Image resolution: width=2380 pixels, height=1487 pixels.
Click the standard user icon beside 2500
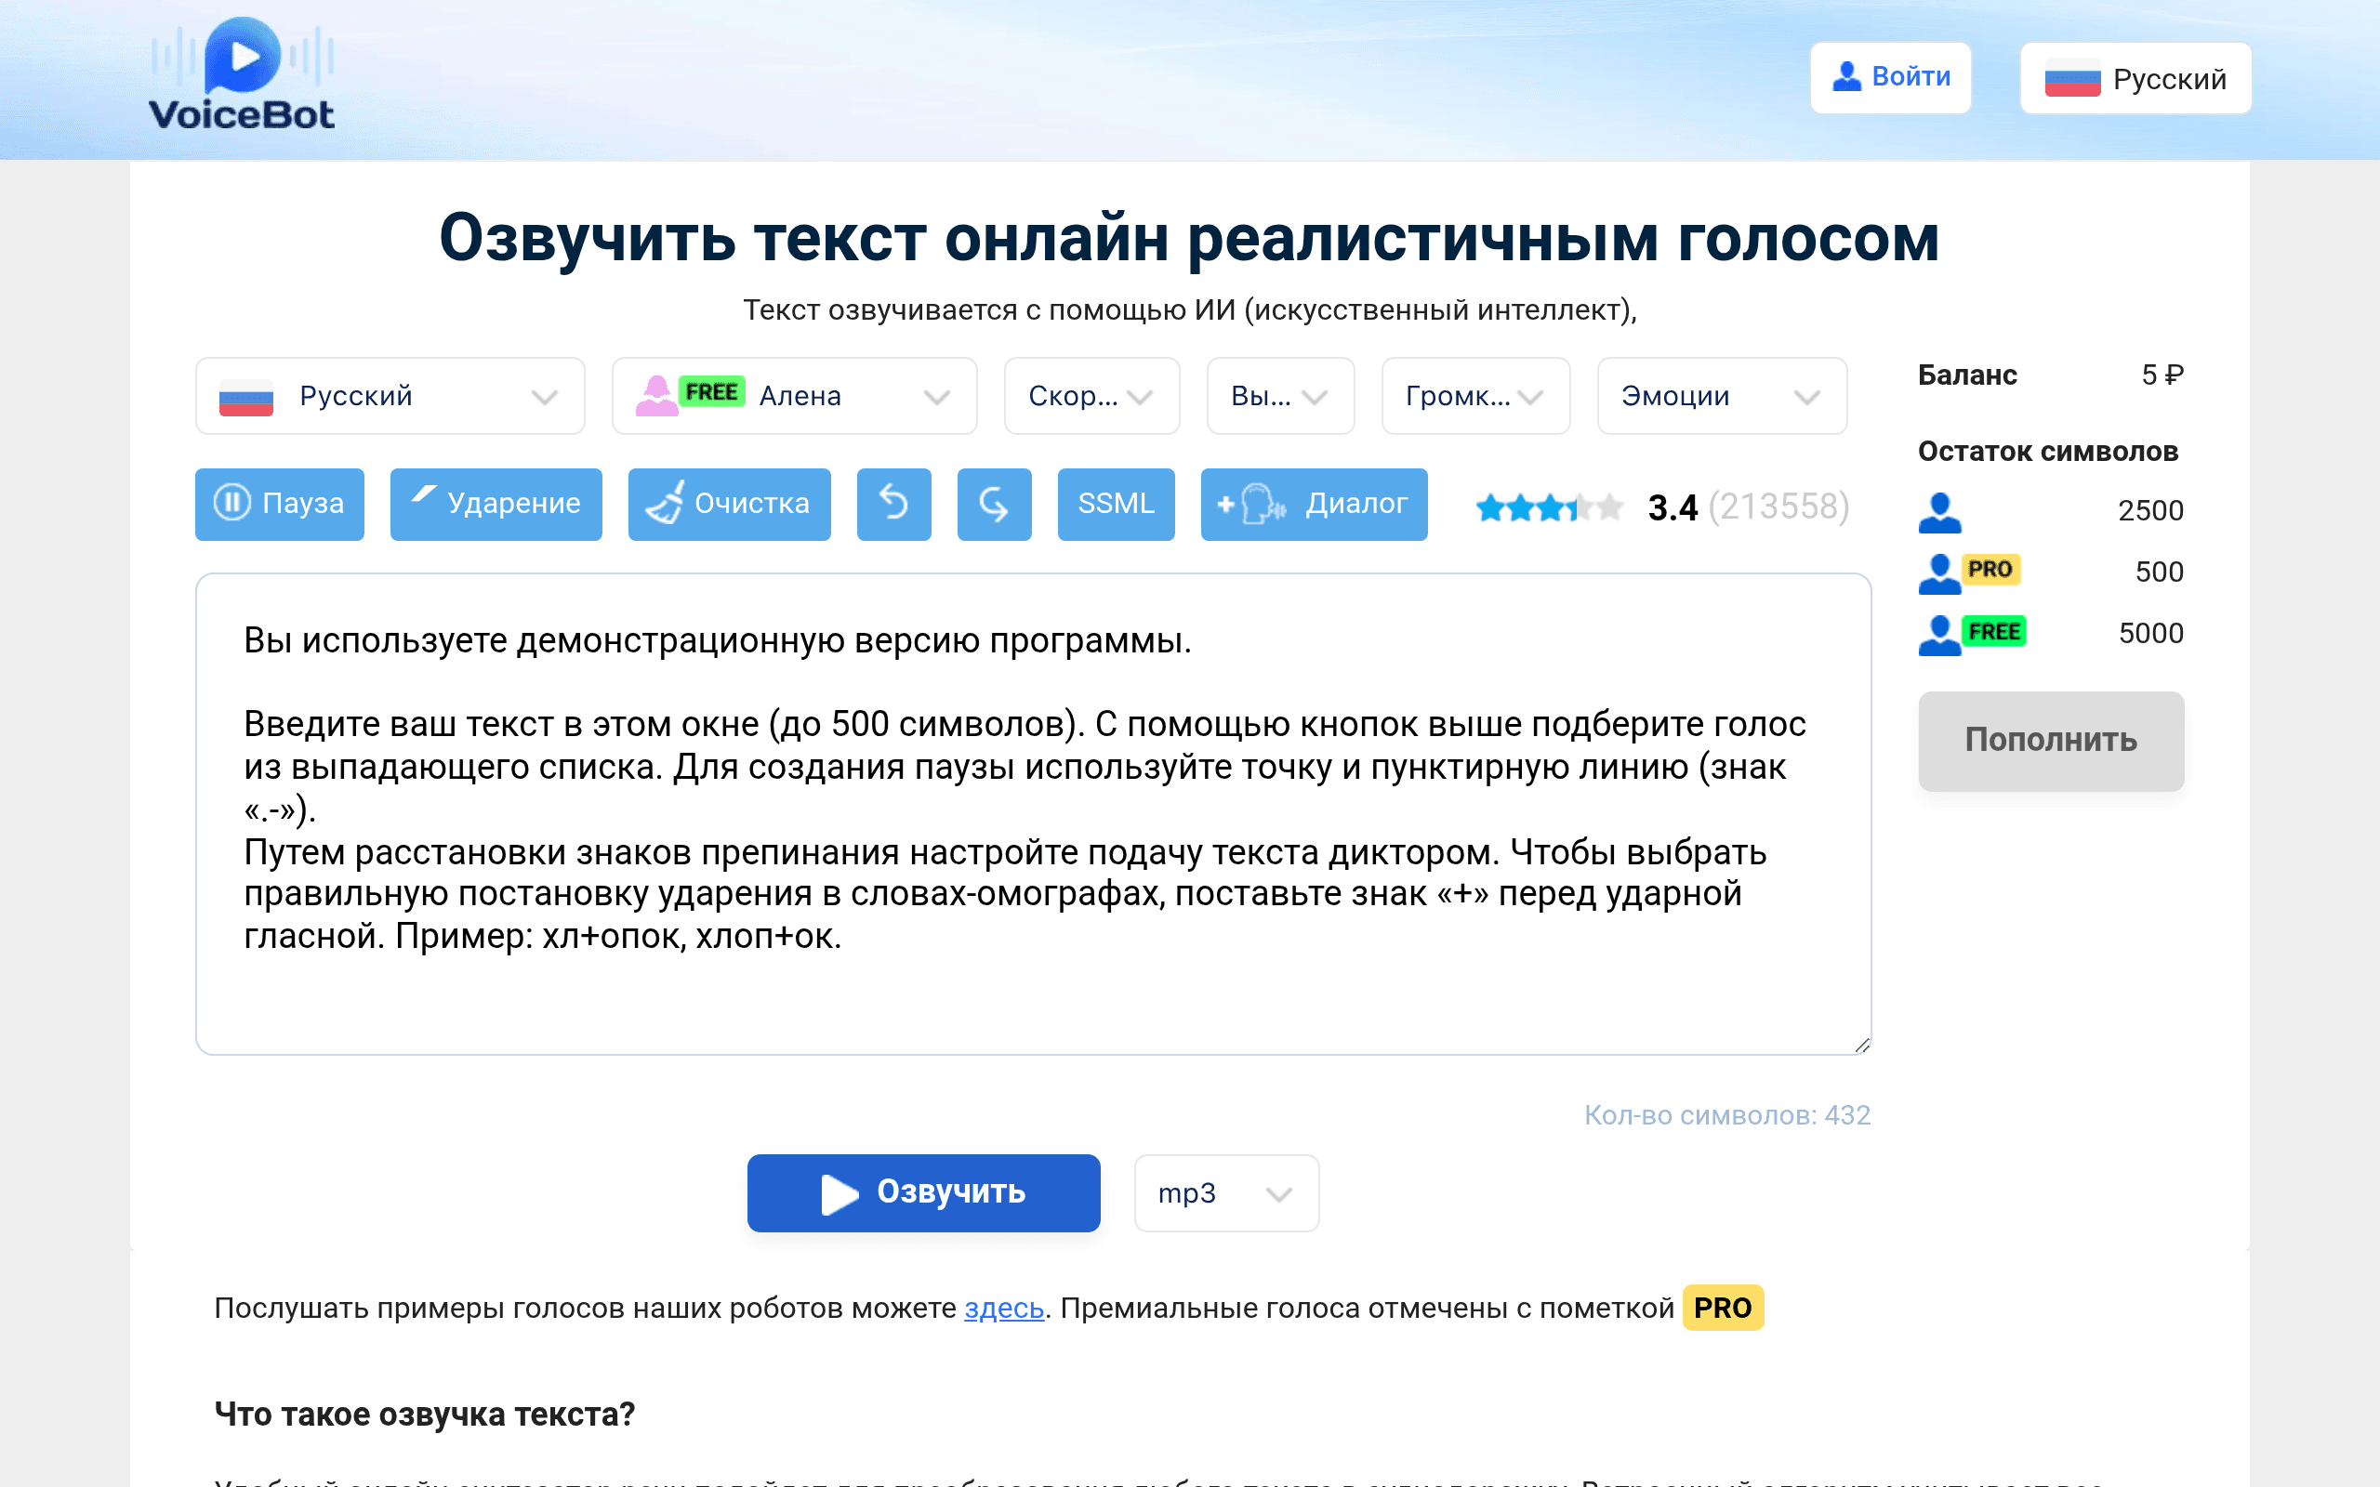tap(1939, 512)
